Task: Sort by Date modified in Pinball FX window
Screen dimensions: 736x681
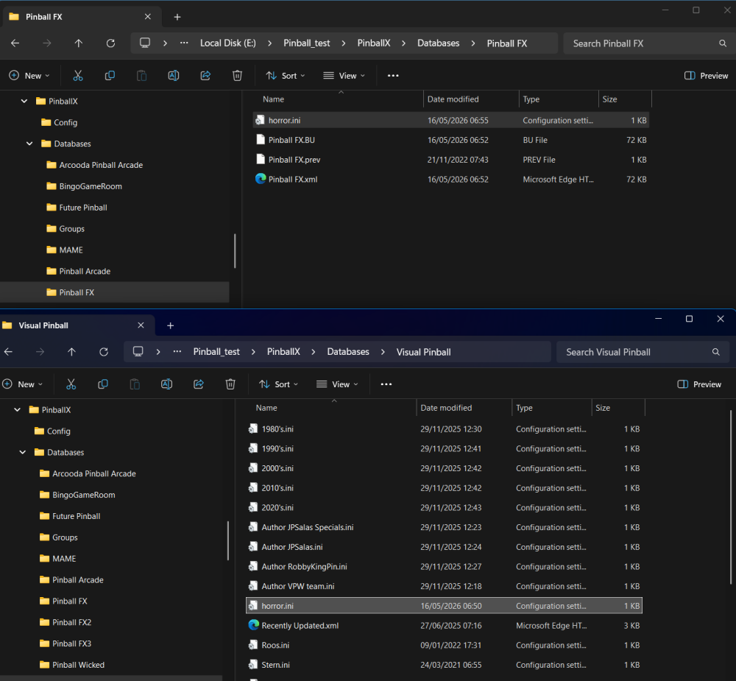Action: [x=471, y=99]
